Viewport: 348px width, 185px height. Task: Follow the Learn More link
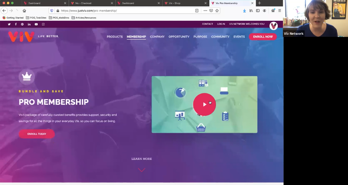click(x=142, y=159)
